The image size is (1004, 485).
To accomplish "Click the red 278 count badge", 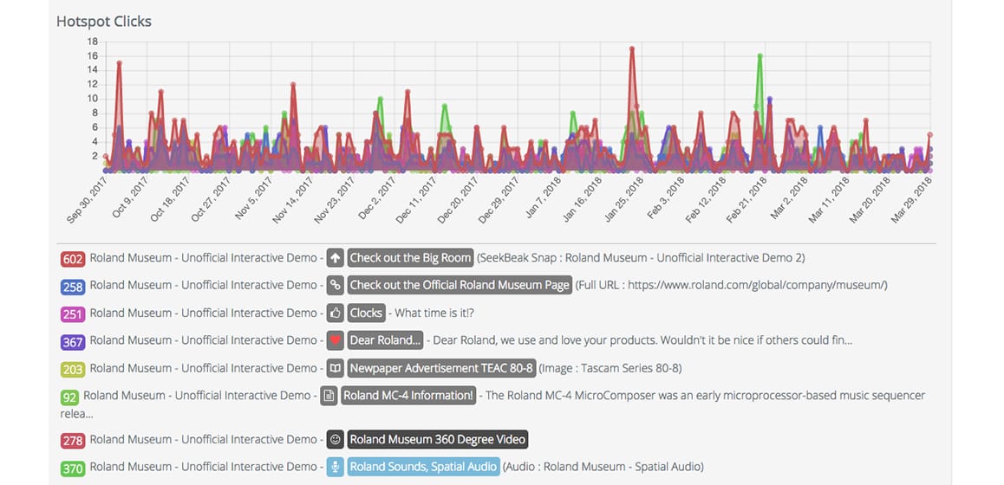I will click(x=73, y=441).
